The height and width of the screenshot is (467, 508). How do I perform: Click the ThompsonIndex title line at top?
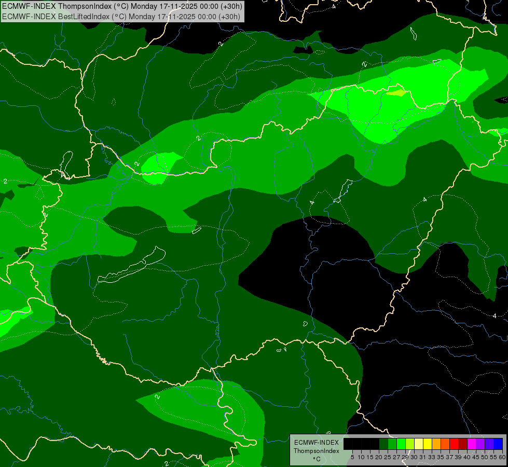pyautogui.click(x=122, y=6)
